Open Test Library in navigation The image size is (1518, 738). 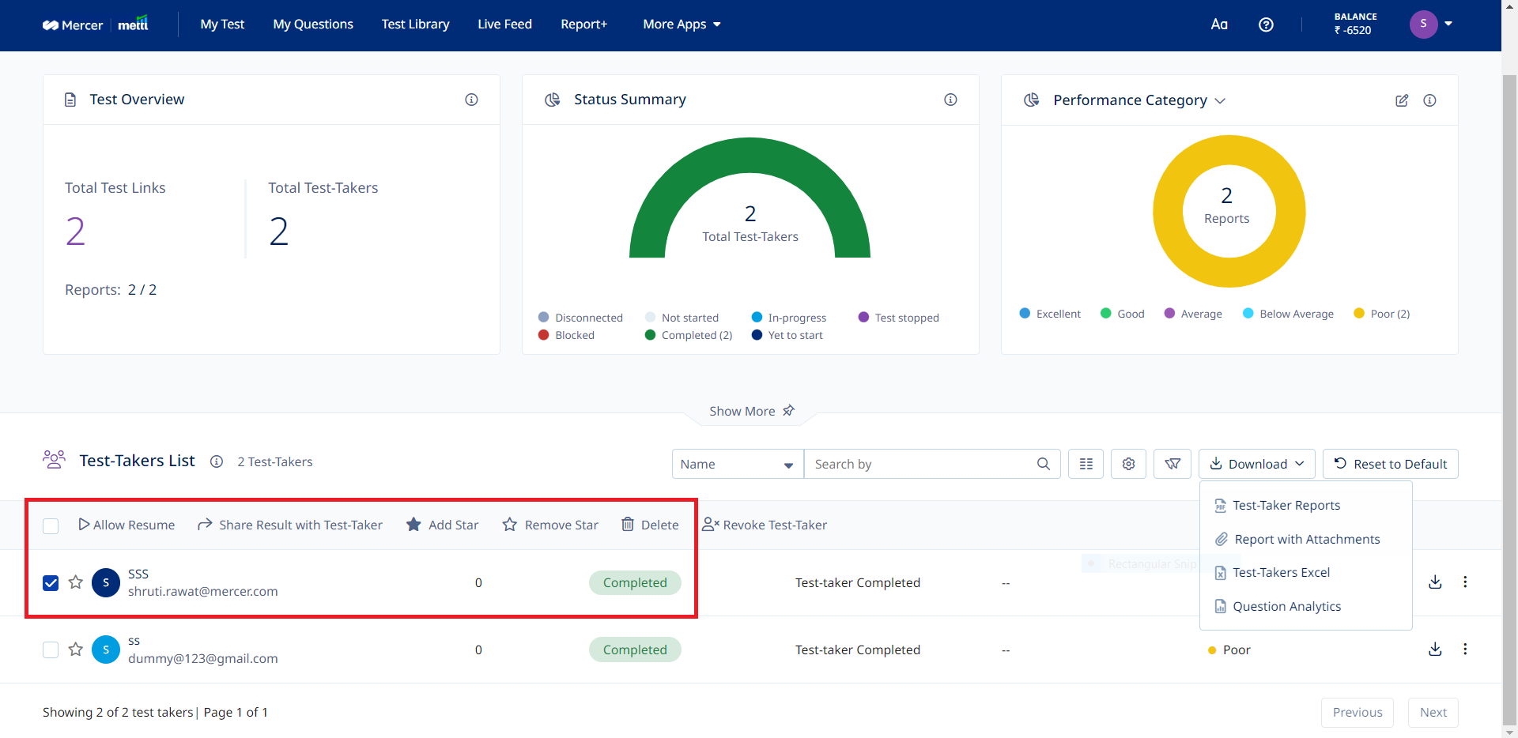[415, 24]
